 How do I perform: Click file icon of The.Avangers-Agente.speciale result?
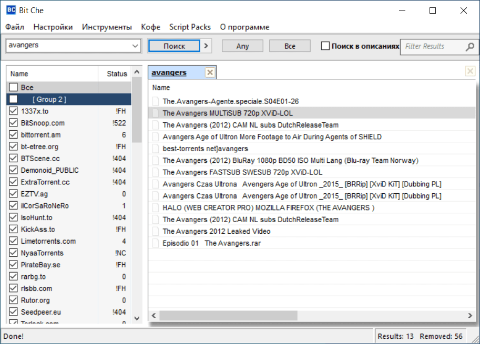(x=156, y=101)
